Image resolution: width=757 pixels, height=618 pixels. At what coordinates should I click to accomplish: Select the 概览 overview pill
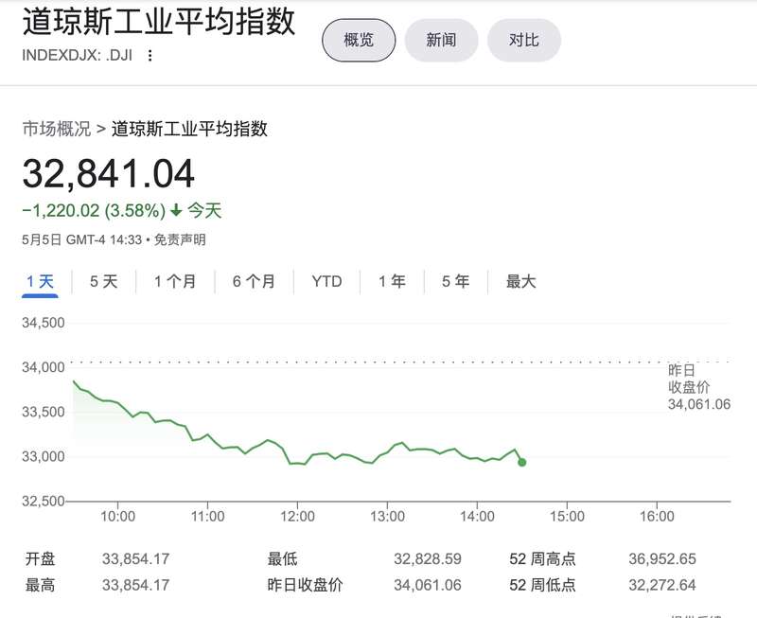pos(359,40)
